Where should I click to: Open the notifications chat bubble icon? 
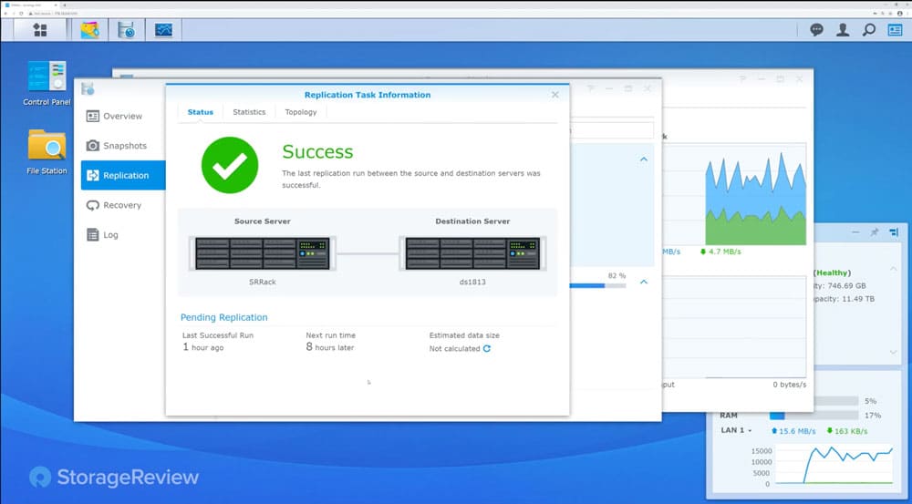click(816, 30)
